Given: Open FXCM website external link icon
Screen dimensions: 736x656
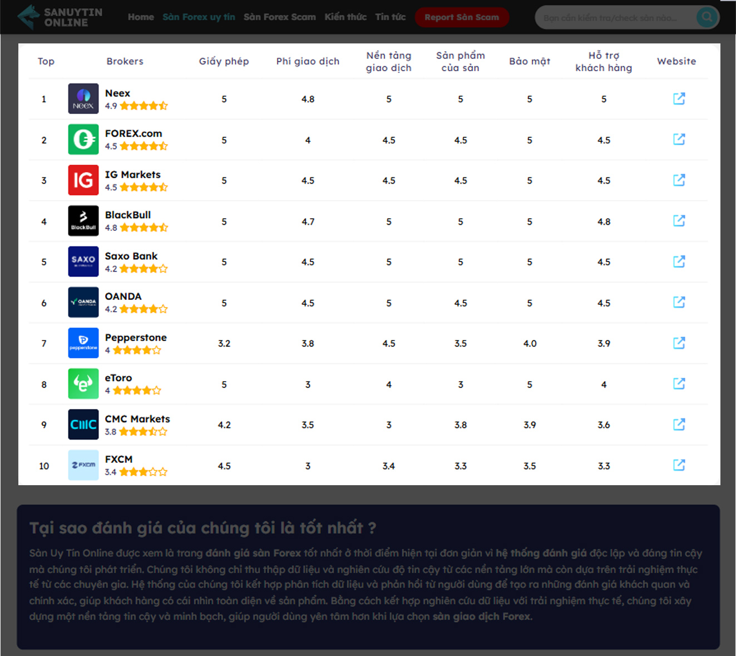Looking at the screenshot, I should click(679, 465).
